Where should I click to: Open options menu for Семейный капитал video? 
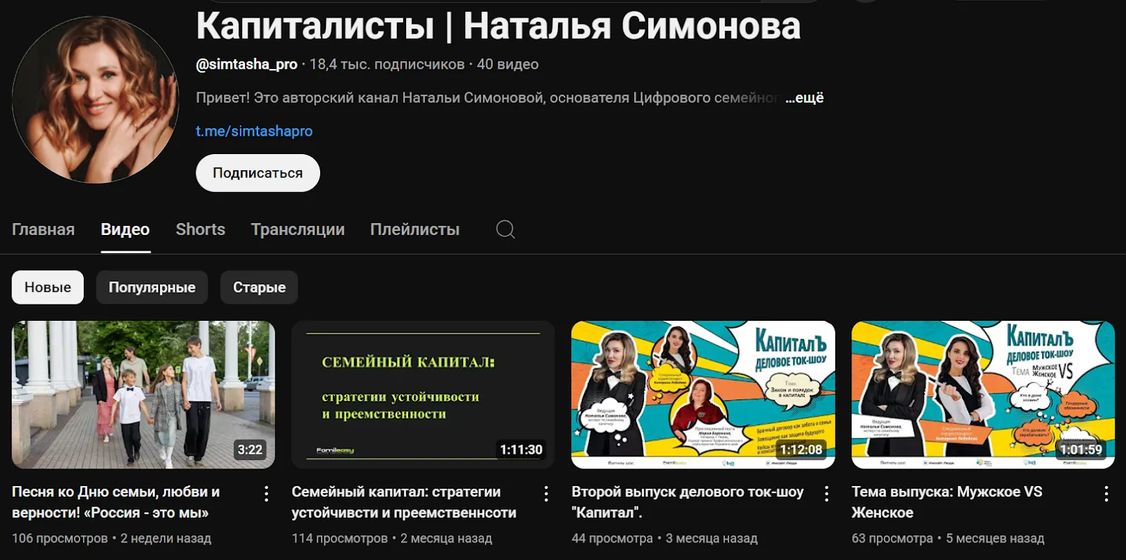tap(546, 494)
